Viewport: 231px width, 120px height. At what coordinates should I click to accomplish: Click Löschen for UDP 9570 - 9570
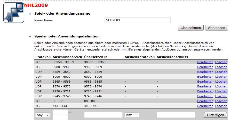(221, 86)
